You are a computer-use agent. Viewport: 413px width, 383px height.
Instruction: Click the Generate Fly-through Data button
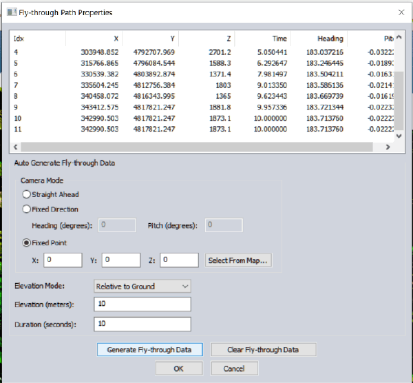[150, 349]
